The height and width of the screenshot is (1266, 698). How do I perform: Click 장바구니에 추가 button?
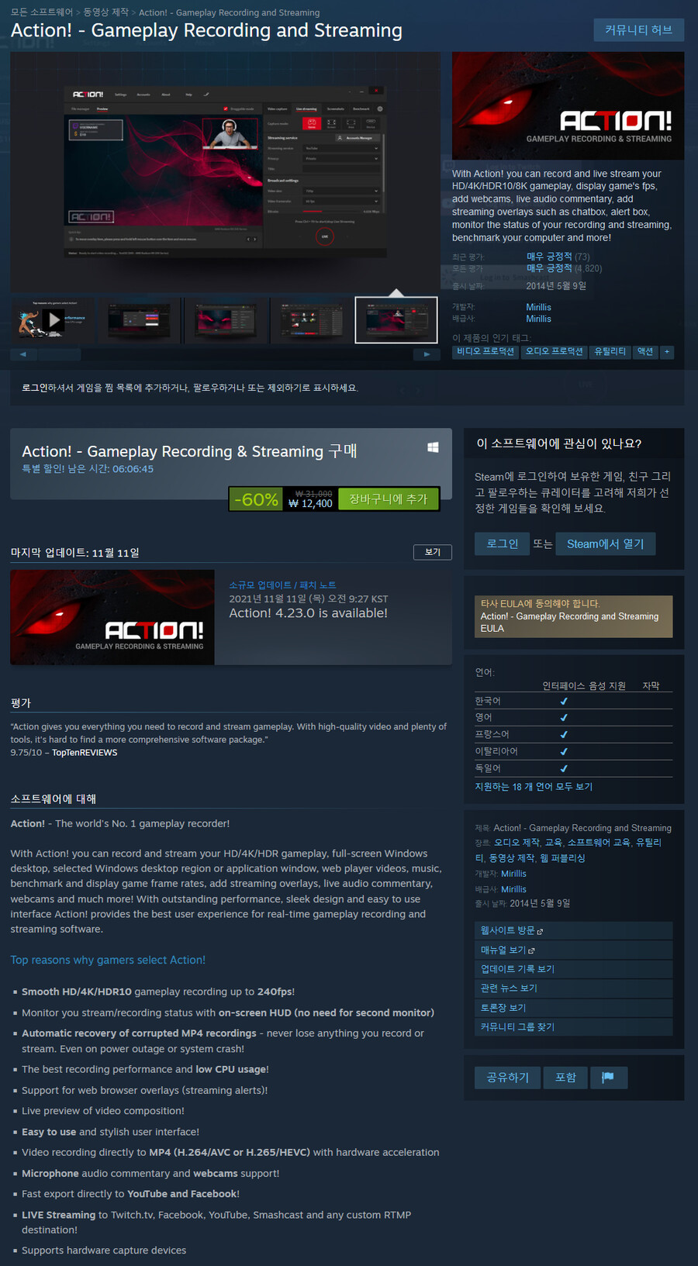[389, 499]
